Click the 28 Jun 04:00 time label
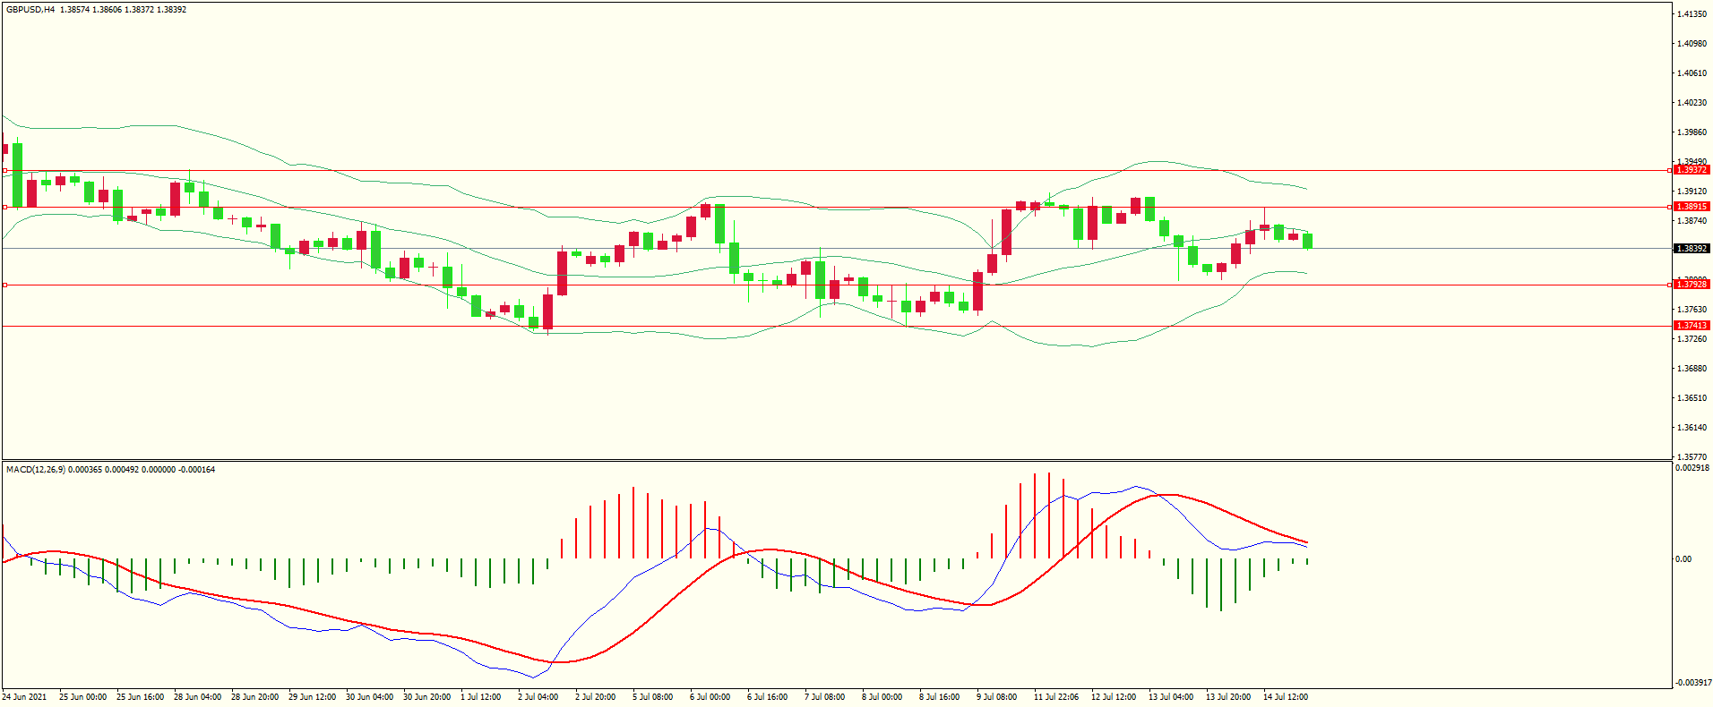Viewport: 1713px width, 707px height. pyautogui.click(x=197, y=697)
